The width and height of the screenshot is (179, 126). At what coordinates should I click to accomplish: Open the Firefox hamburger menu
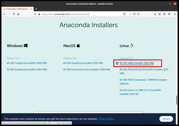[175, 14]
